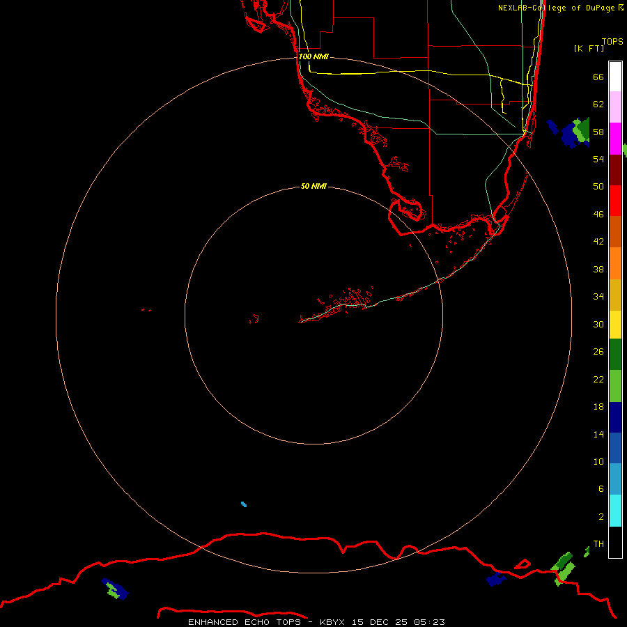
Task: Click the dark green legend swatch near 26
Action: point(615,355)
